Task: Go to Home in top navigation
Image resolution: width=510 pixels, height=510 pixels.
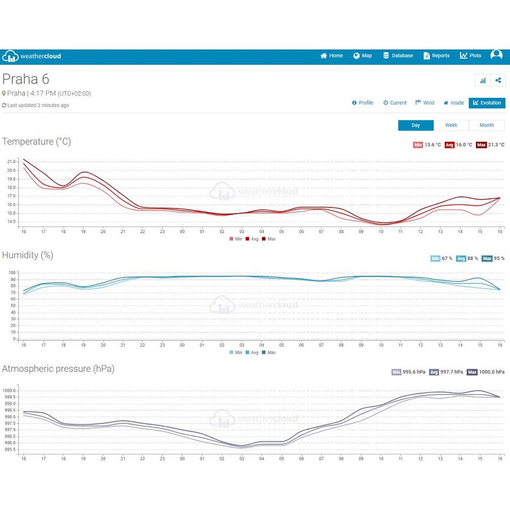Action: click(331, 56)
